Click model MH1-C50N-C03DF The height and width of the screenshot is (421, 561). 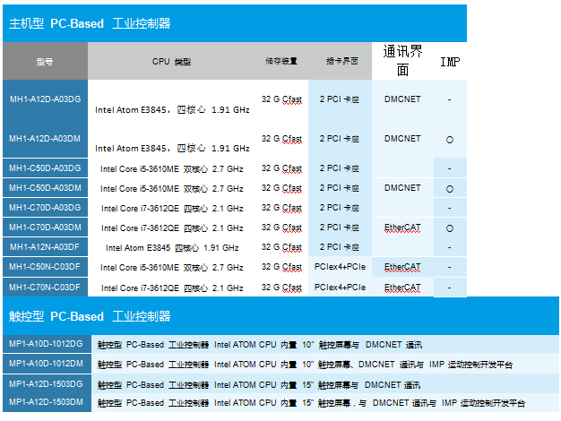click(x=45, y=266)
